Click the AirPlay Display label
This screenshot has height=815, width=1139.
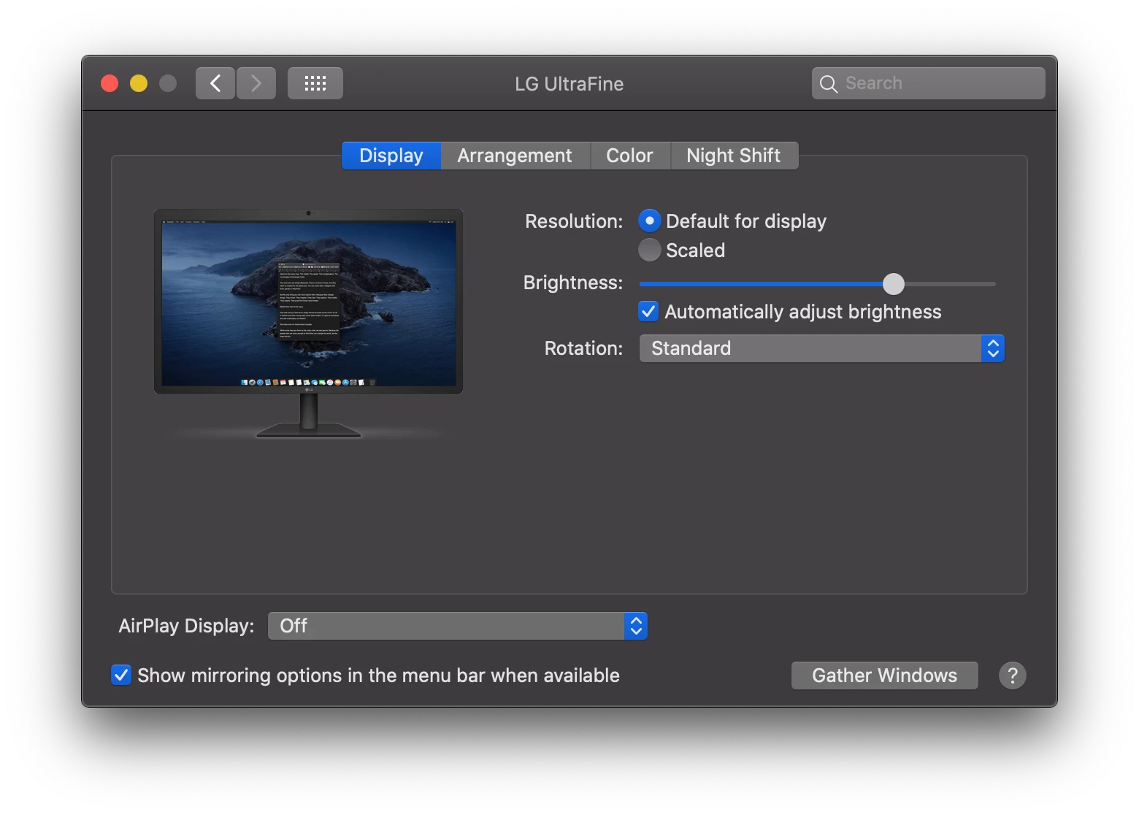point(186,626)
